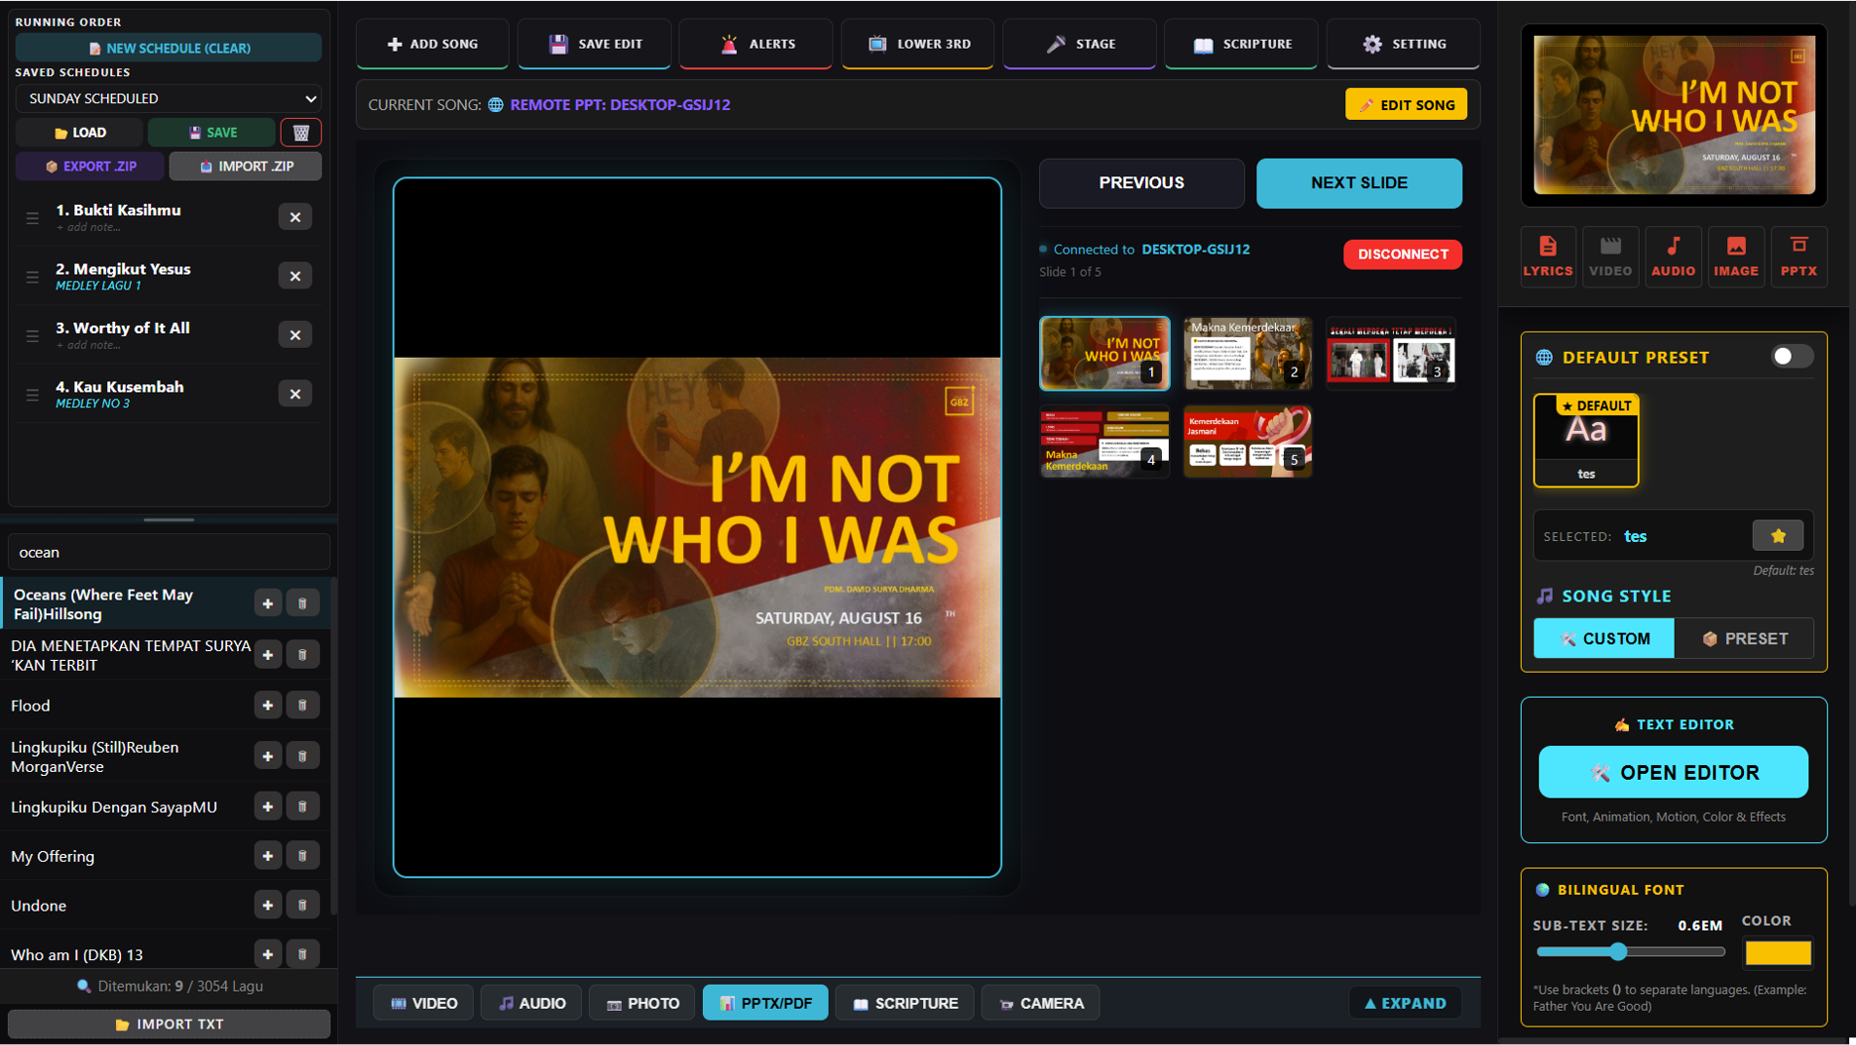1856x1045 pixels.
Task: Switch song style to Custom
Action: [1604, 639]
